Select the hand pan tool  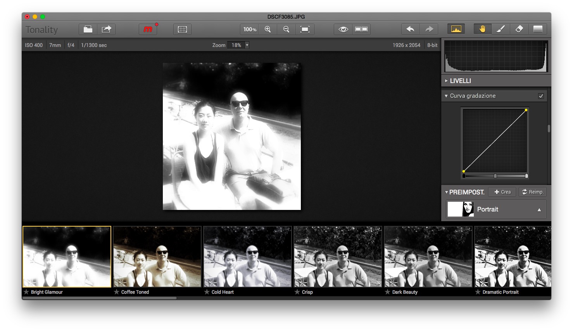coord(482,29)
